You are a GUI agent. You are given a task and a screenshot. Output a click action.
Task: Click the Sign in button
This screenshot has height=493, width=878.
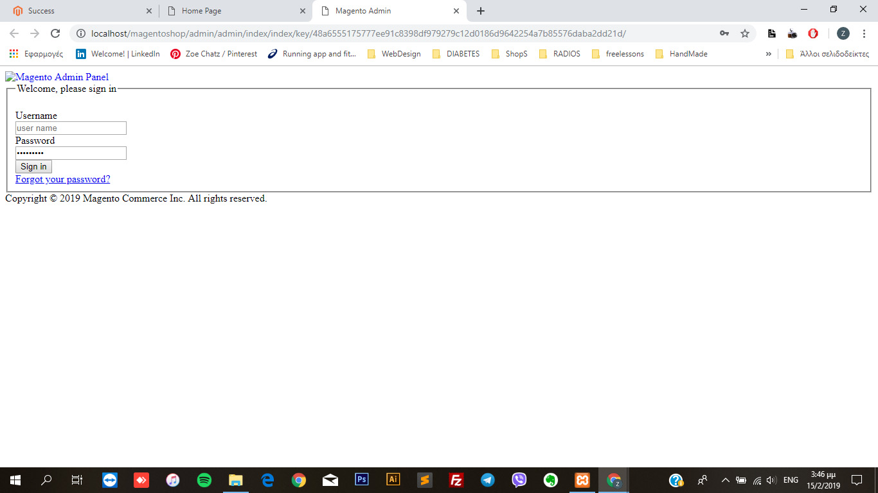pos(33,167)
